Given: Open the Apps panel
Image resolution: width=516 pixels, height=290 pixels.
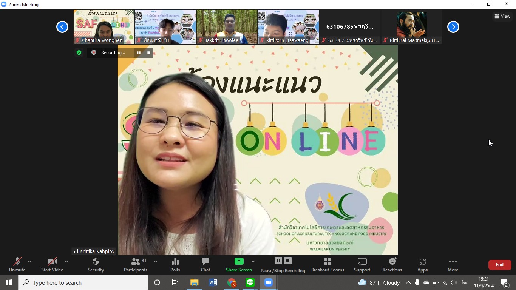Looking at the screenshot, I should 422,264.
